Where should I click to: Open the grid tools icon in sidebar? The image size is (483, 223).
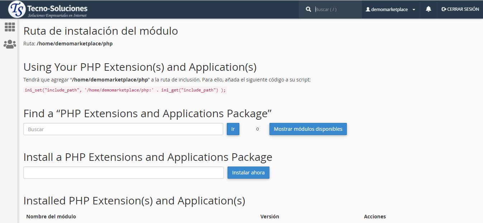(x=10, y=27)
